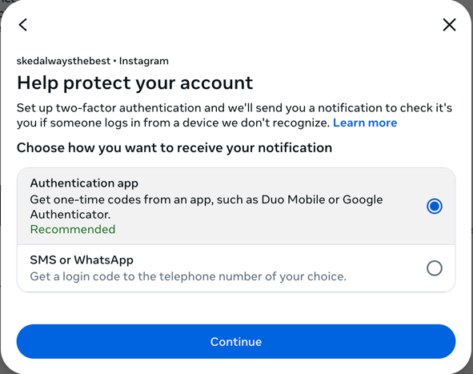
Task: Click the 'Authentication app' option title
Action: click(84, 183)
